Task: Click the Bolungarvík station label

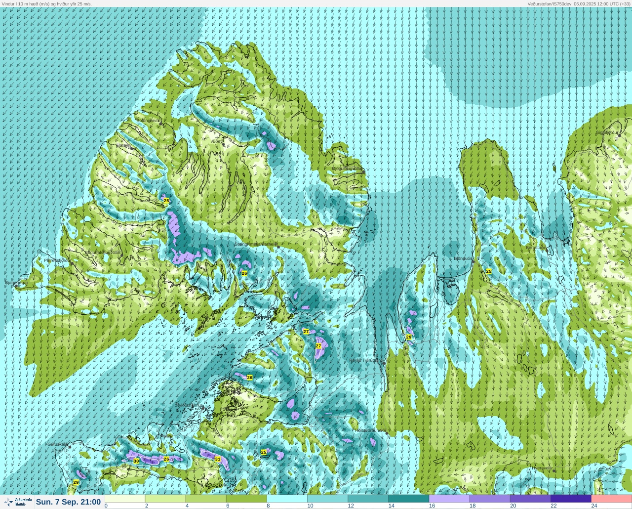Action: pyautogui.click(x=148, y=121)
